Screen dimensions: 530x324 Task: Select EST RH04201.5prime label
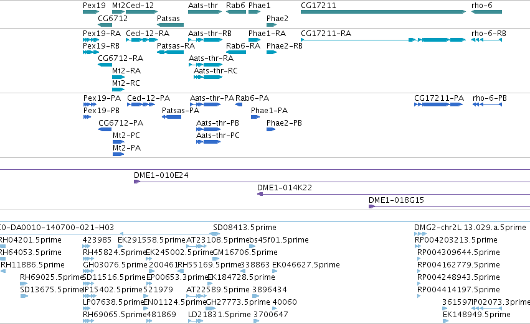pyautogui.click(x=31, y=240)
